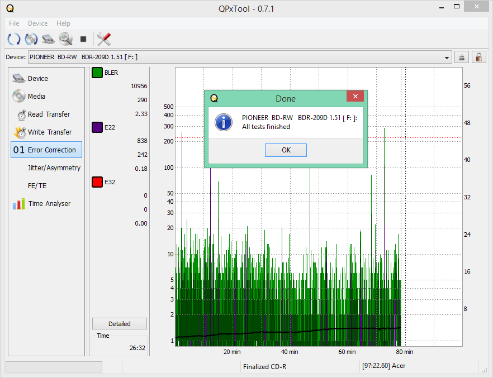Click the Q logo in the Done dialog title bar
493x378 pixels.
214,98
